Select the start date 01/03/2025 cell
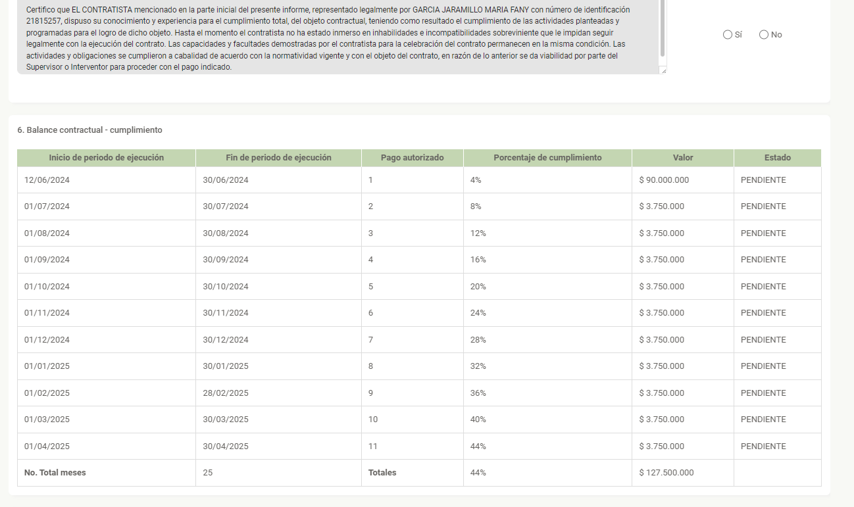 (x=107, y=420)
